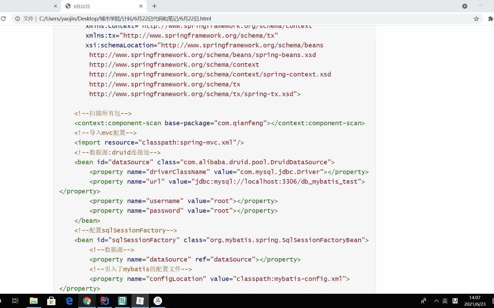
Task: Open the clock showing 14:07
Action: coord(475,301)
